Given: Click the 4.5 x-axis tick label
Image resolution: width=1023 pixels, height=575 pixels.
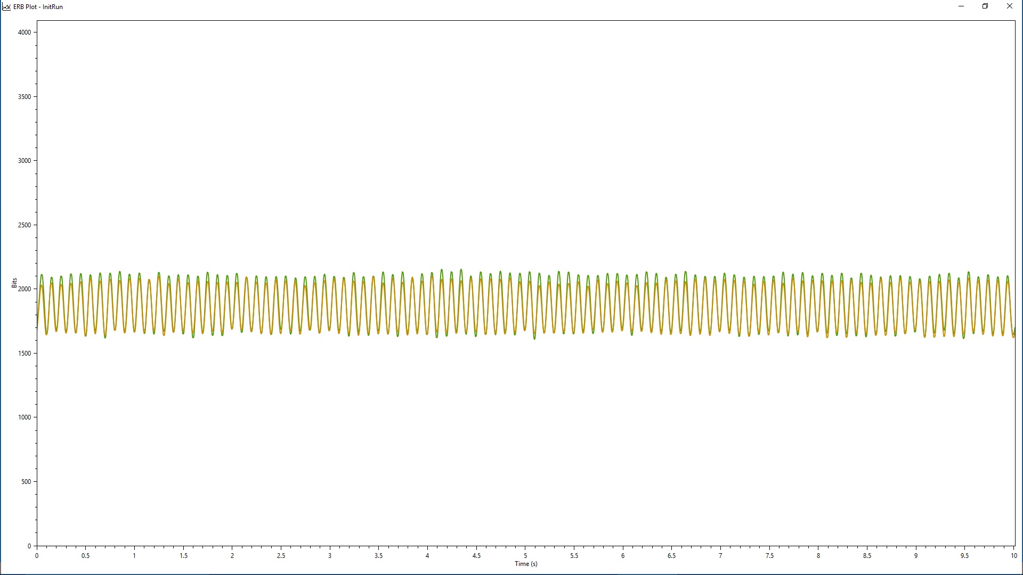Looking at the screenshot, I should (x=476, y=556).
